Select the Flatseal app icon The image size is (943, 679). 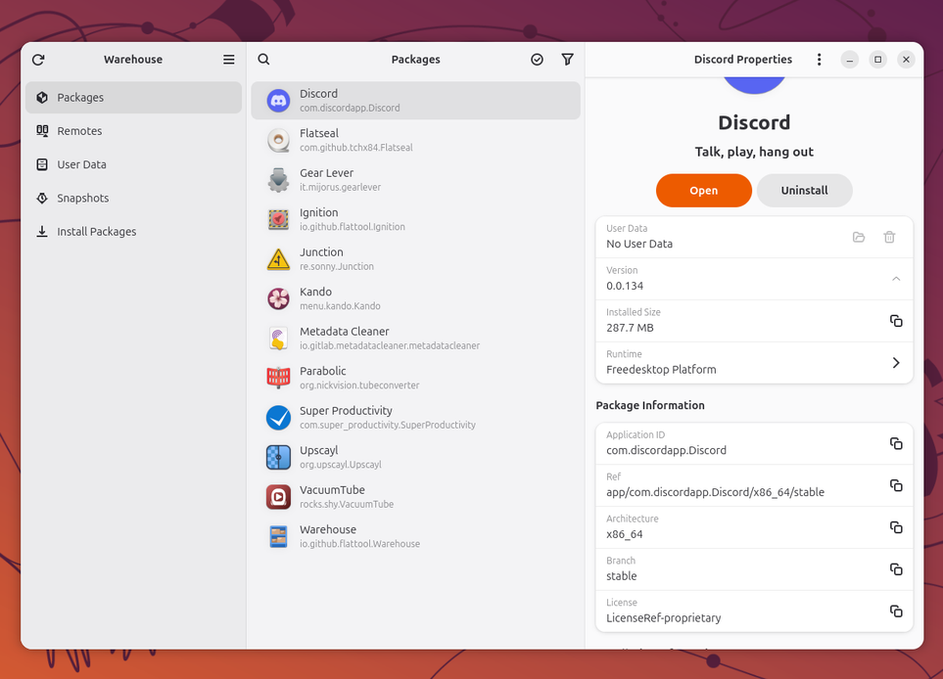pos(278,140)
